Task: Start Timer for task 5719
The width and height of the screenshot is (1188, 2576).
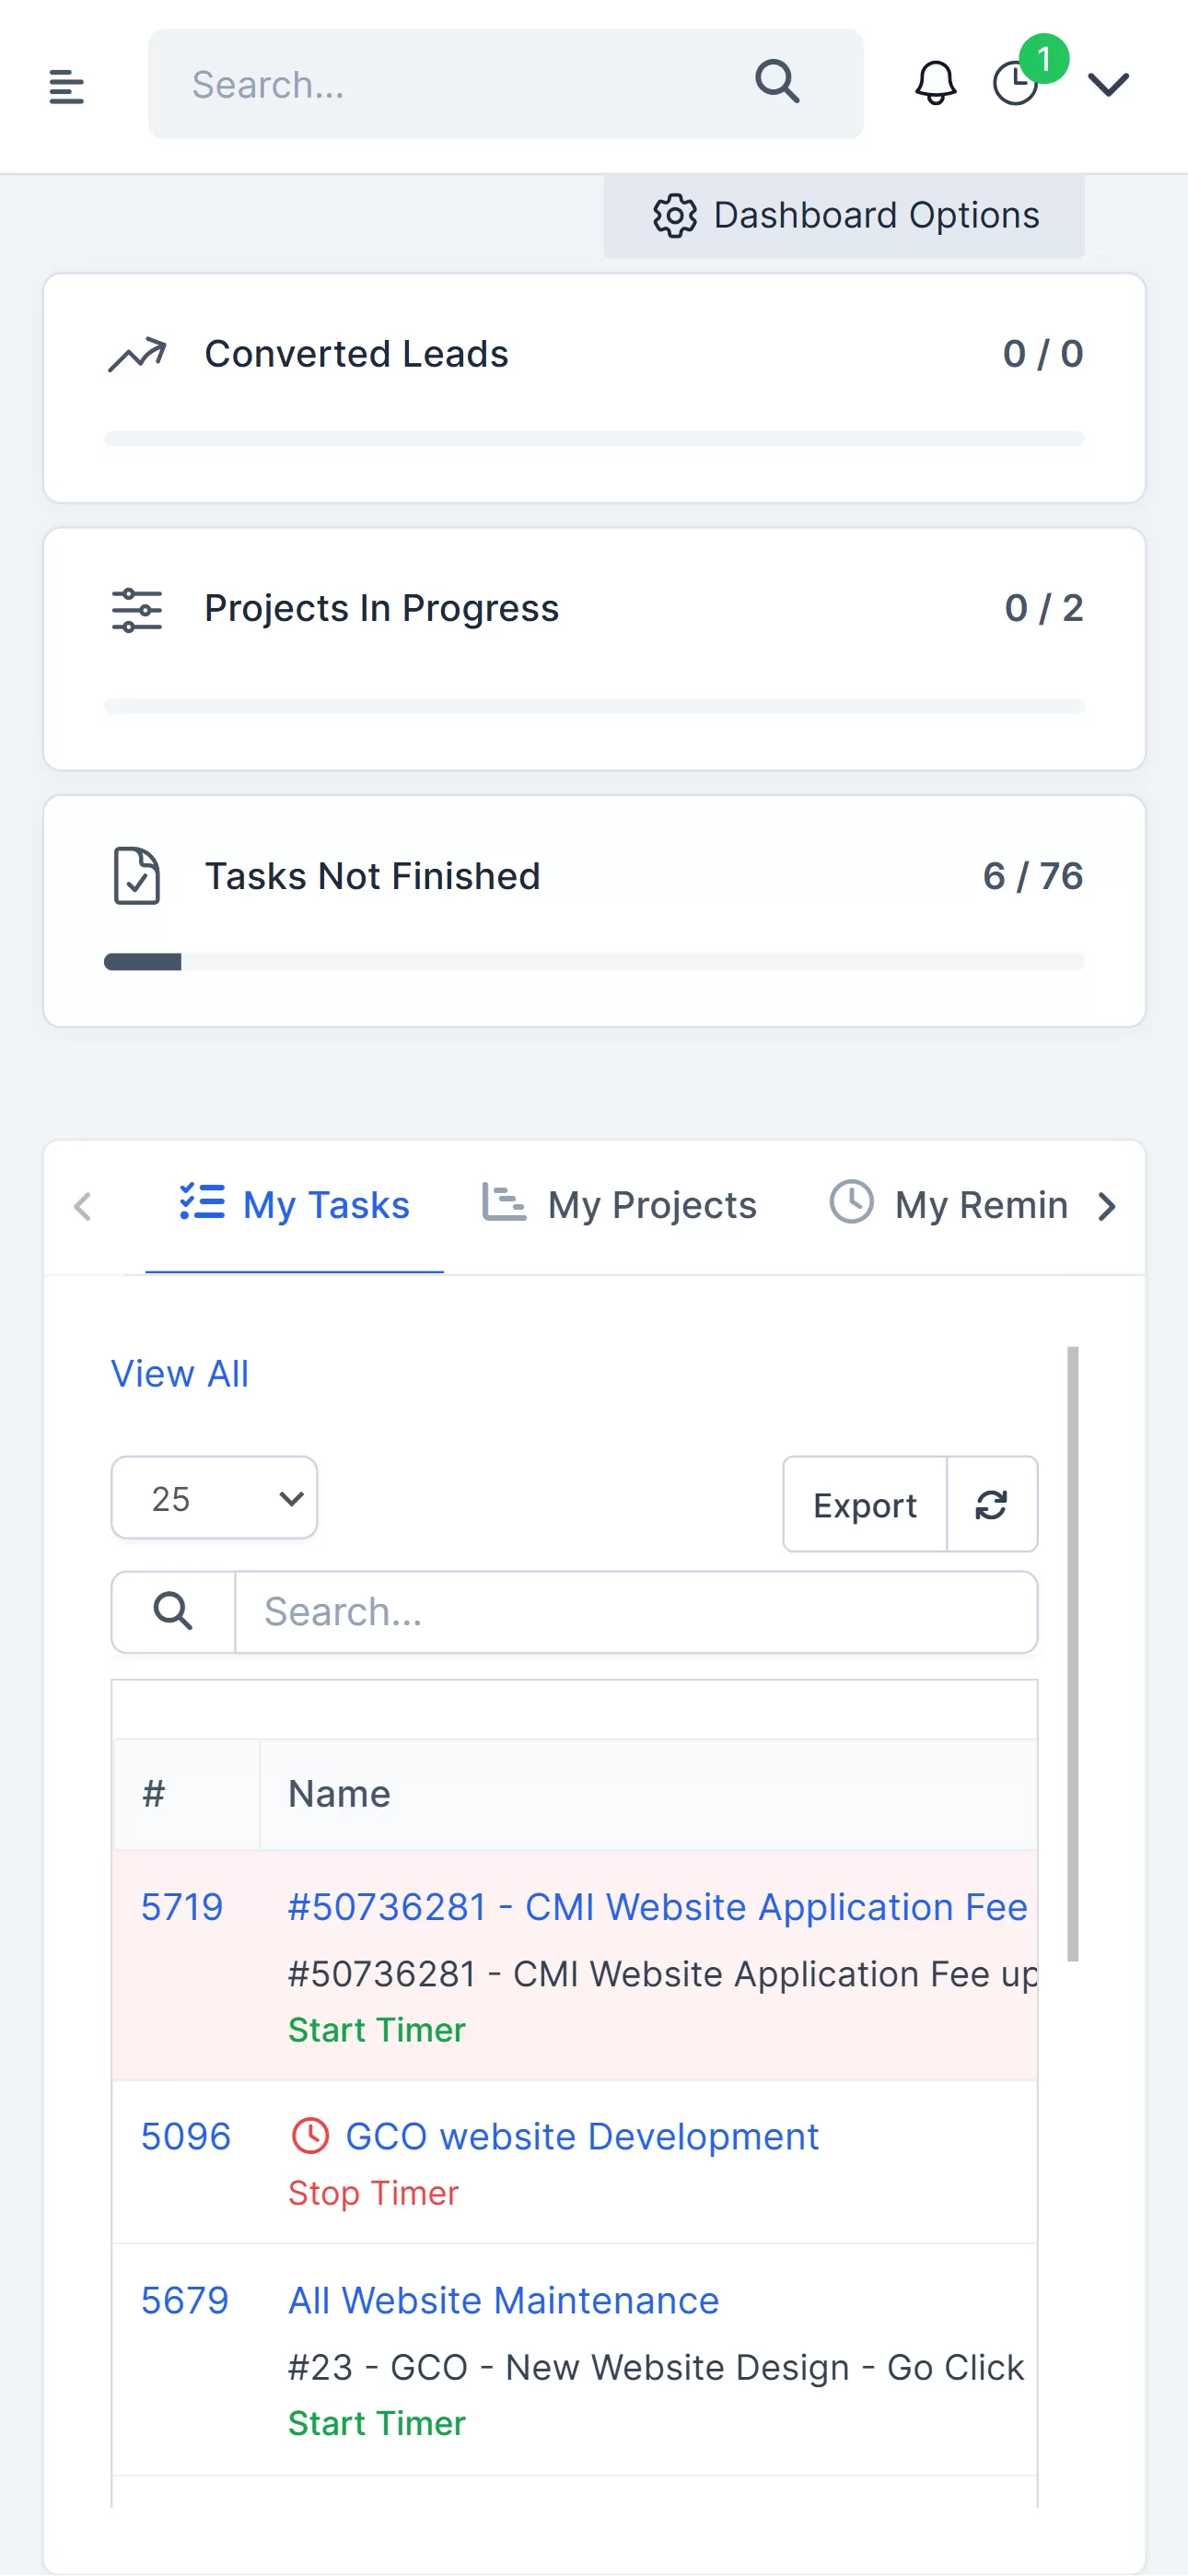Action: (x=376, y=2030)
